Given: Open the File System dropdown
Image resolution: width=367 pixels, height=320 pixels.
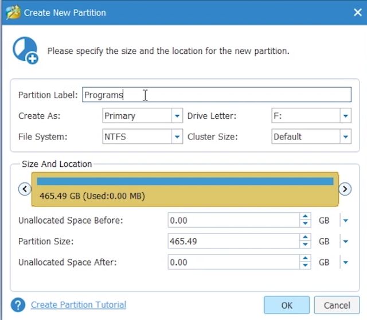Looking at the screenshot, I should pyautogui.click(x=177, y=136).
